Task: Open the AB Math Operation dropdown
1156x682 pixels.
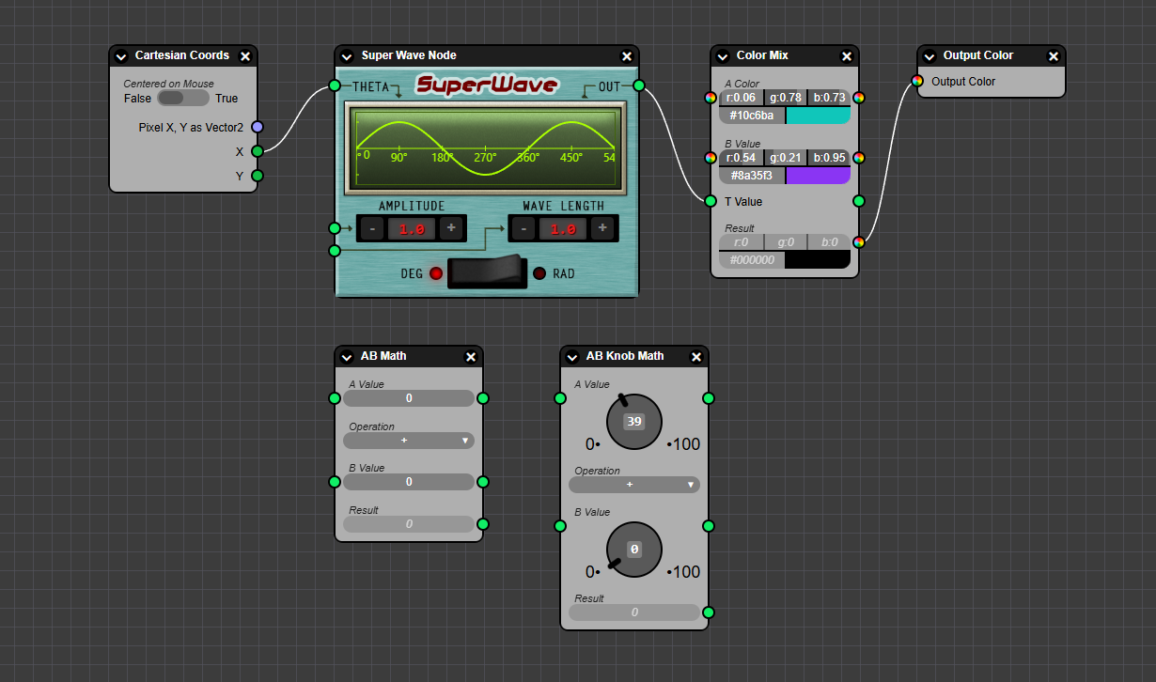Action: point(409,440)
